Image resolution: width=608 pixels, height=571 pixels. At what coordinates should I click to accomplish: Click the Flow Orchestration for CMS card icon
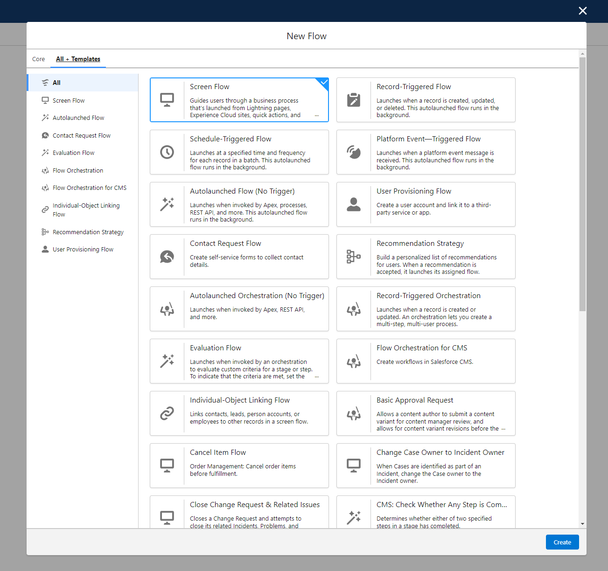[x=354, y=361]
